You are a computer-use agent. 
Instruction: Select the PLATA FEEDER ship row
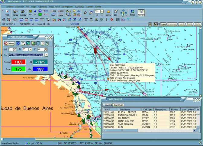(150, 113)
